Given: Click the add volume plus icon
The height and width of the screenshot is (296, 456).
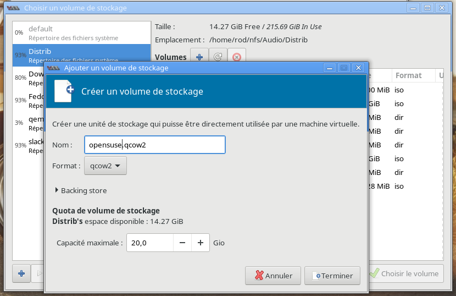Looking at the screenshot, I should point(199,57).
